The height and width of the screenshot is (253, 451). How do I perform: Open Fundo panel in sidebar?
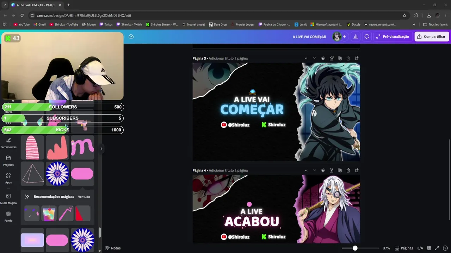tap(8, 216)
